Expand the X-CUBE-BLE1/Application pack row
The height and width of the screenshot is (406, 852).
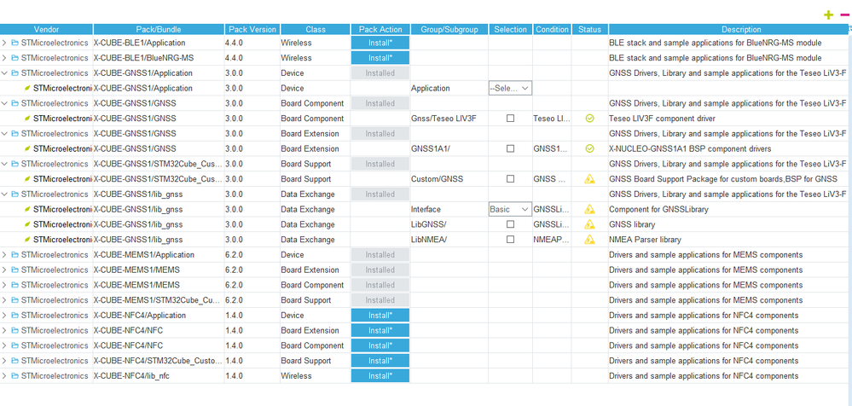(5, 43)
